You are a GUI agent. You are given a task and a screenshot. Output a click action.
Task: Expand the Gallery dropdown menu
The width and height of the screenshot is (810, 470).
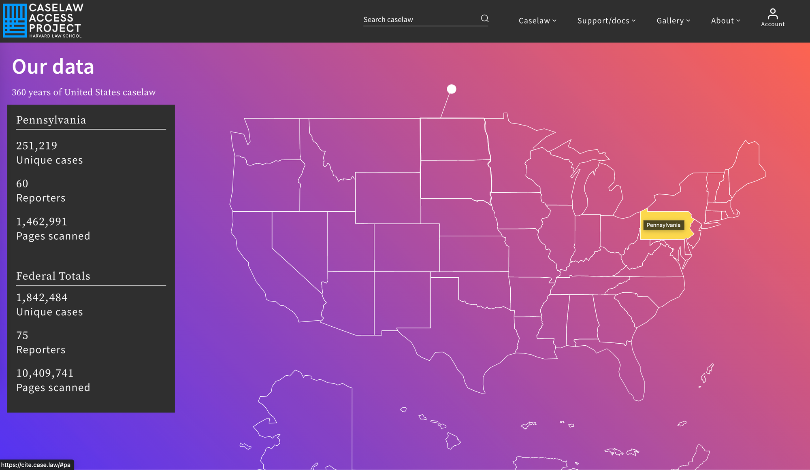(x=673, y=21)
